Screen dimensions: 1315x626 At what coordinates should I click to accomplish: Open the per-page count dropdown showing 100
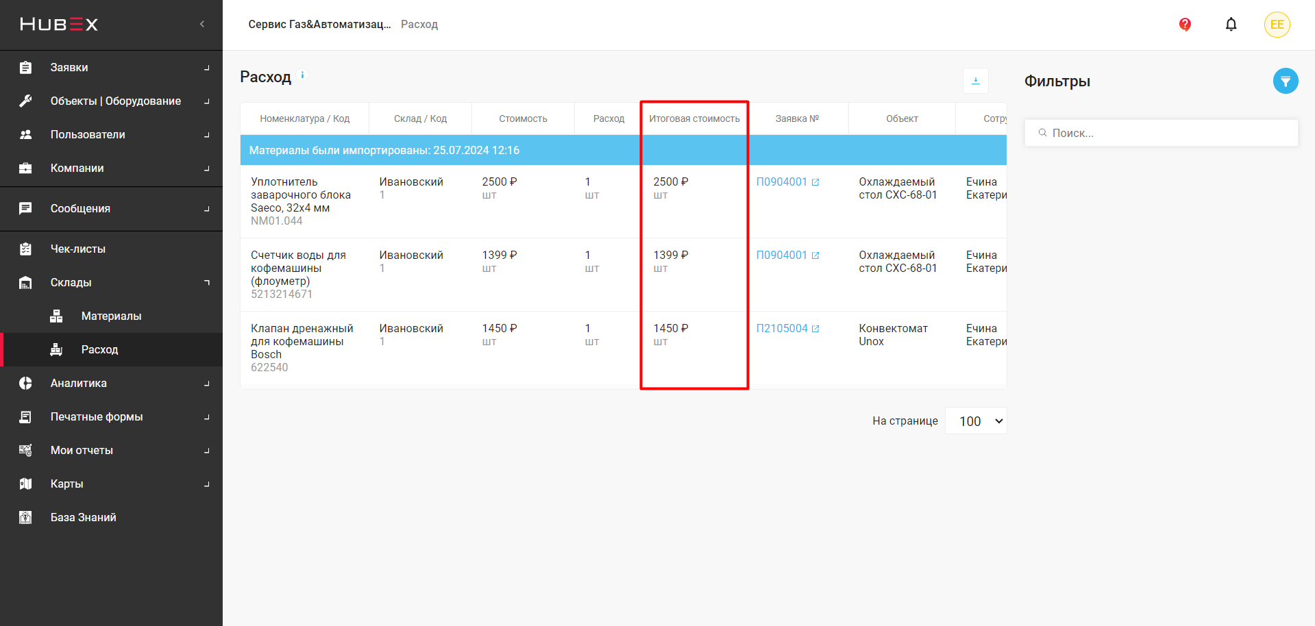(976, 421)
